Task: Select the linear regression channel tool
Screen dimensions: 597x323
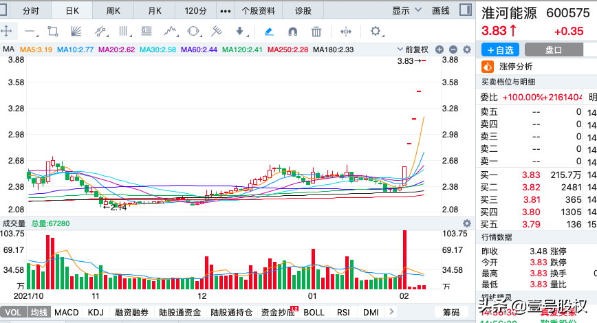Action: point(100,31)
